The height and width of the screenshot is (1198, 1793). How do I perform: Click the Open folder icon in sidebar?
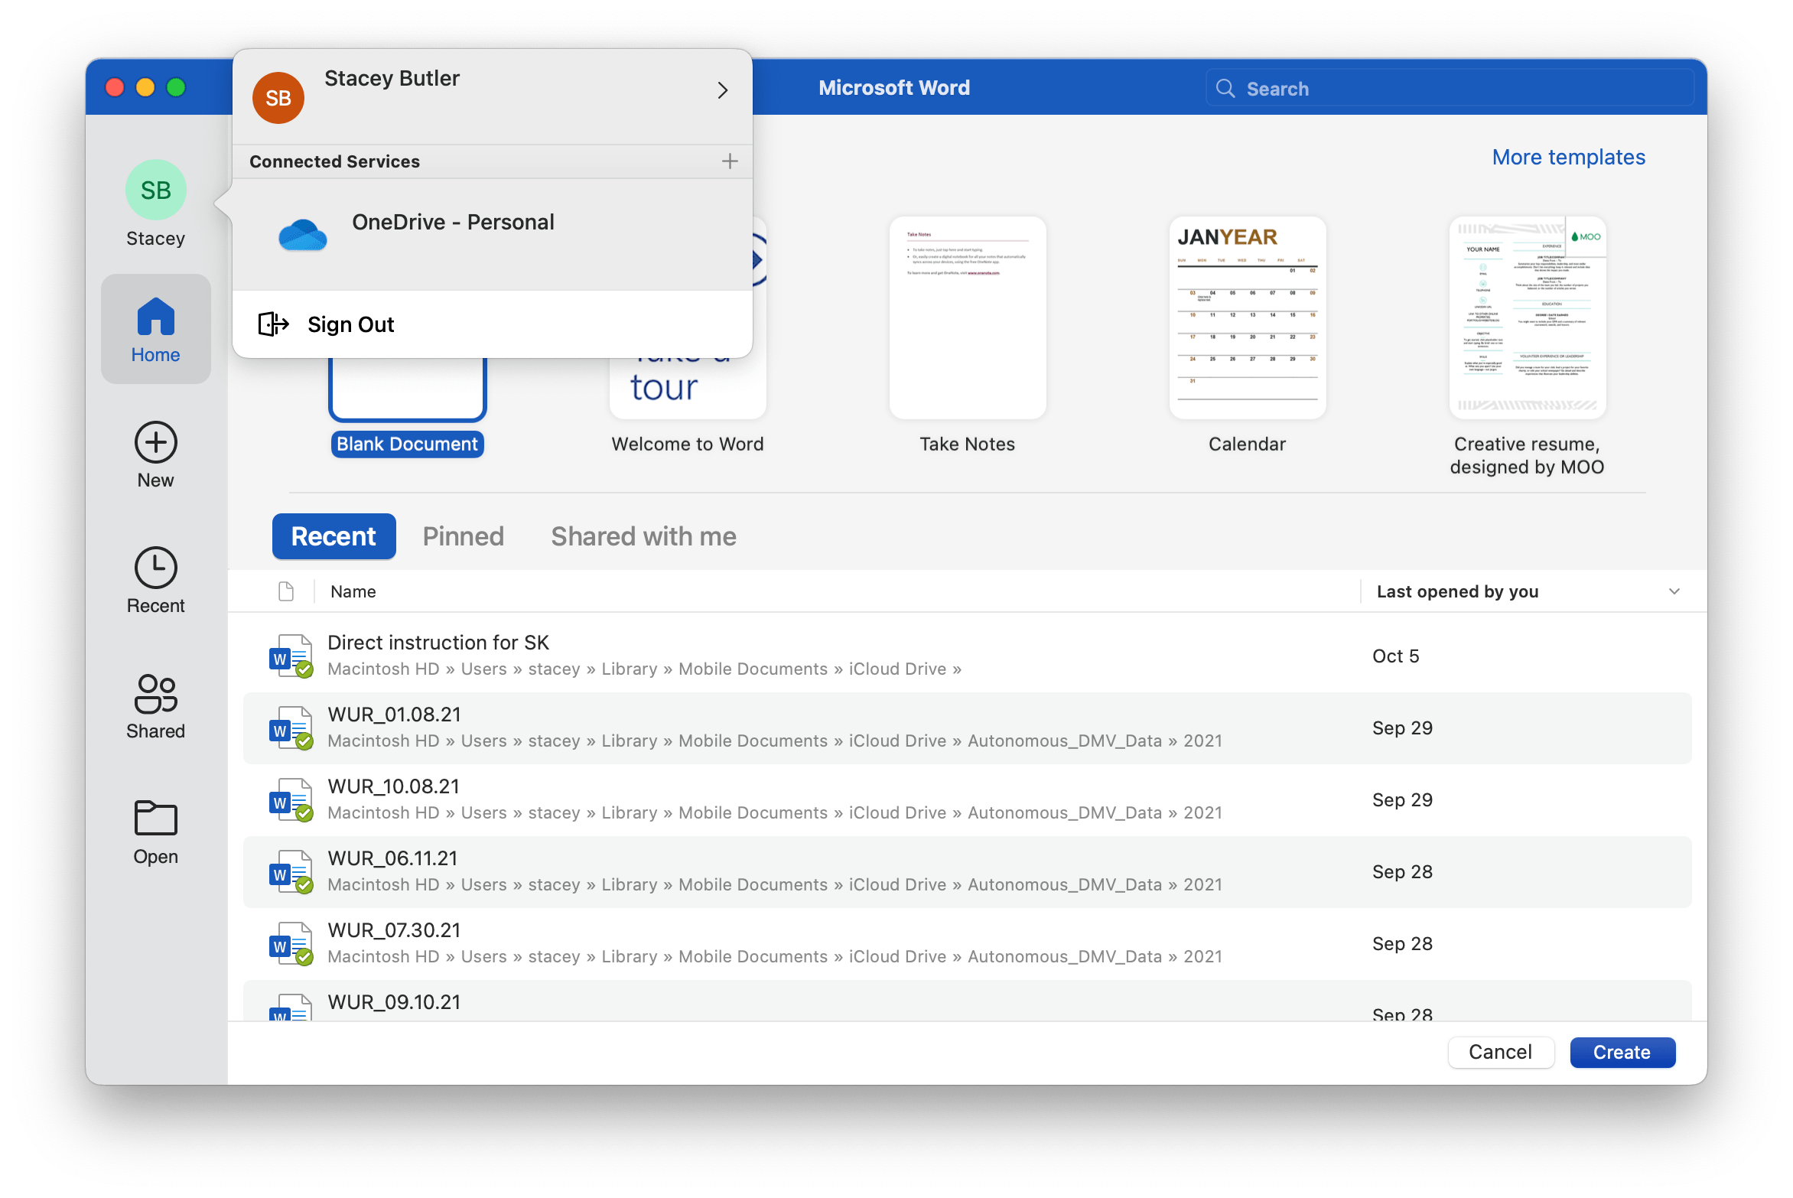pyautogui.click(x=156, y=818)
